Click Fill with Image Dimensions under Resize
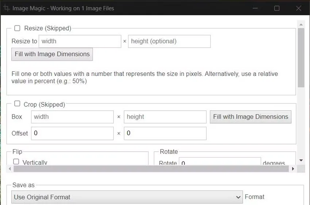The width and height of the screenshot is (310, 205). [52, 54]
